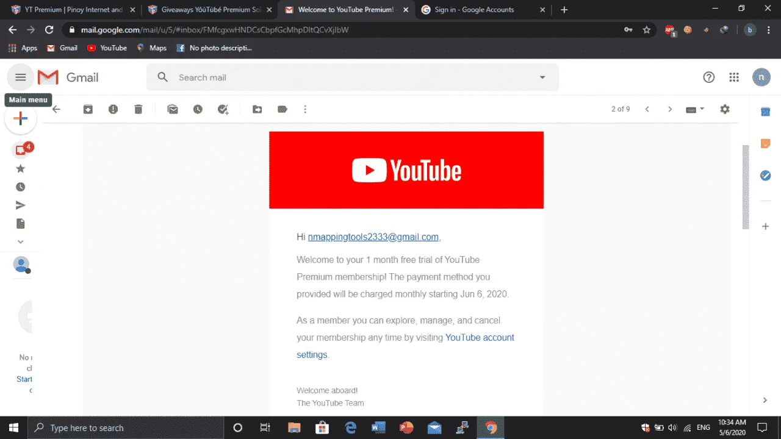Viewport: 781px width, 439px height.
Task: Open Drafts document icon in sidebar
Action: [21, 224]
